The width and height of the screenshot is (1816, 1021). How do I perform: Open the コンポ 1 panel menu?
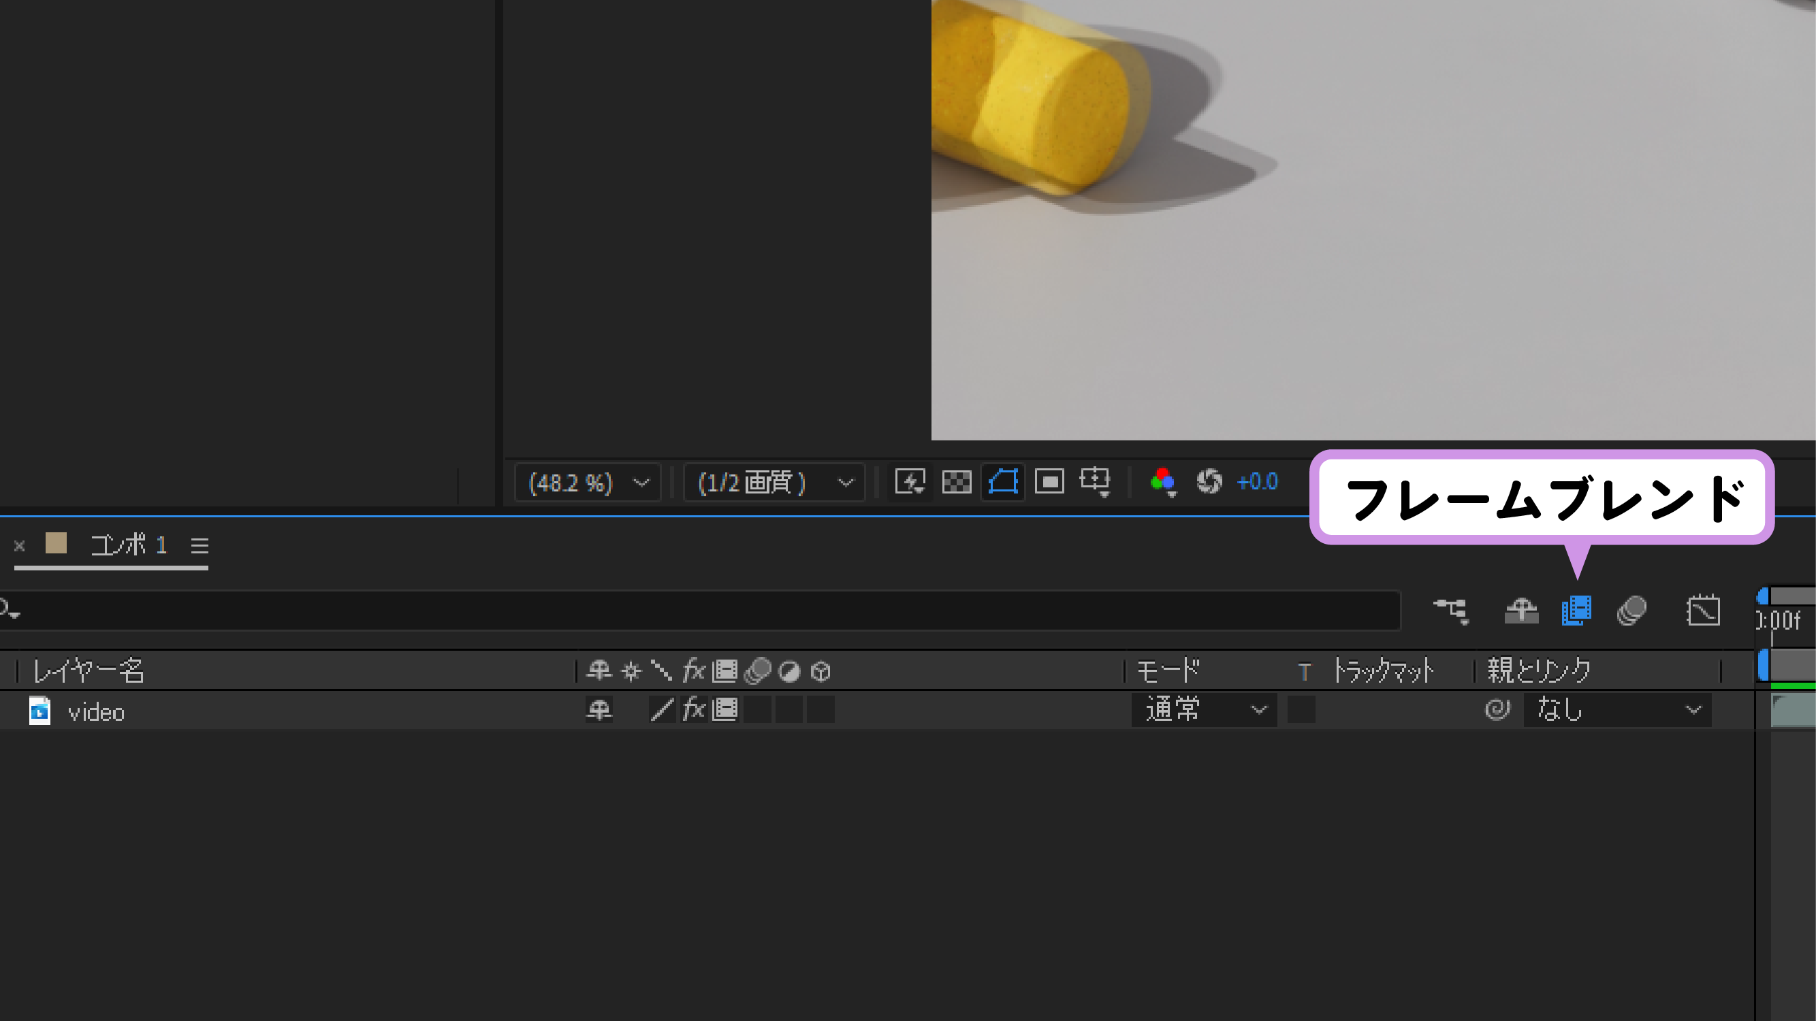[x=200, y=545]
